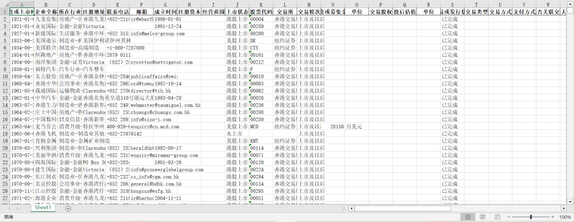
Task: Click the horizontal scrollbar thumb
Action: tap(403, 208)
